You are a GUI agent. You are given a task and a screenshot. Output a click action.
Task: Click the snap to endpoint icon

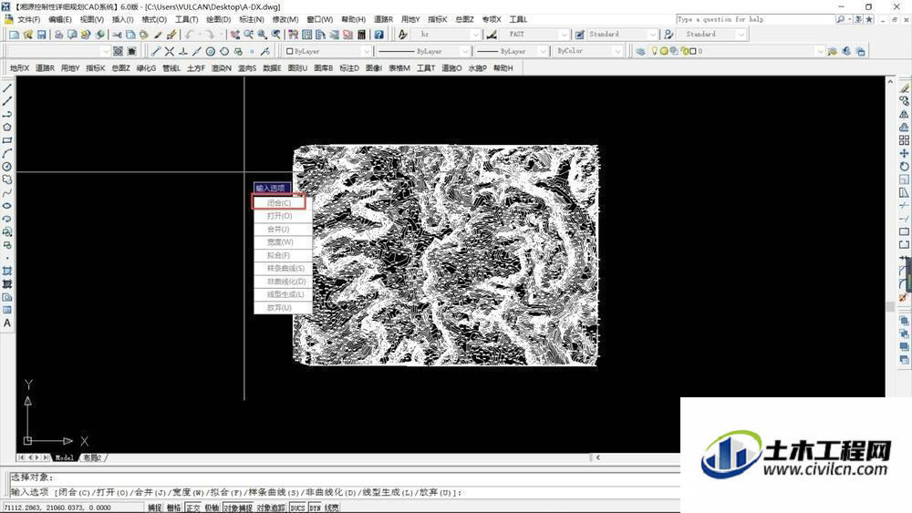(x=155, y=51)
